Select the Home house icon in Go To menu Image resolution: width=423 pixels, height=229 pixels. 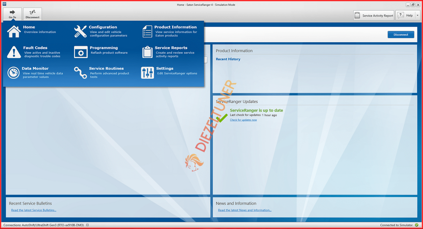pyautogui.click(x=14, y=31)
